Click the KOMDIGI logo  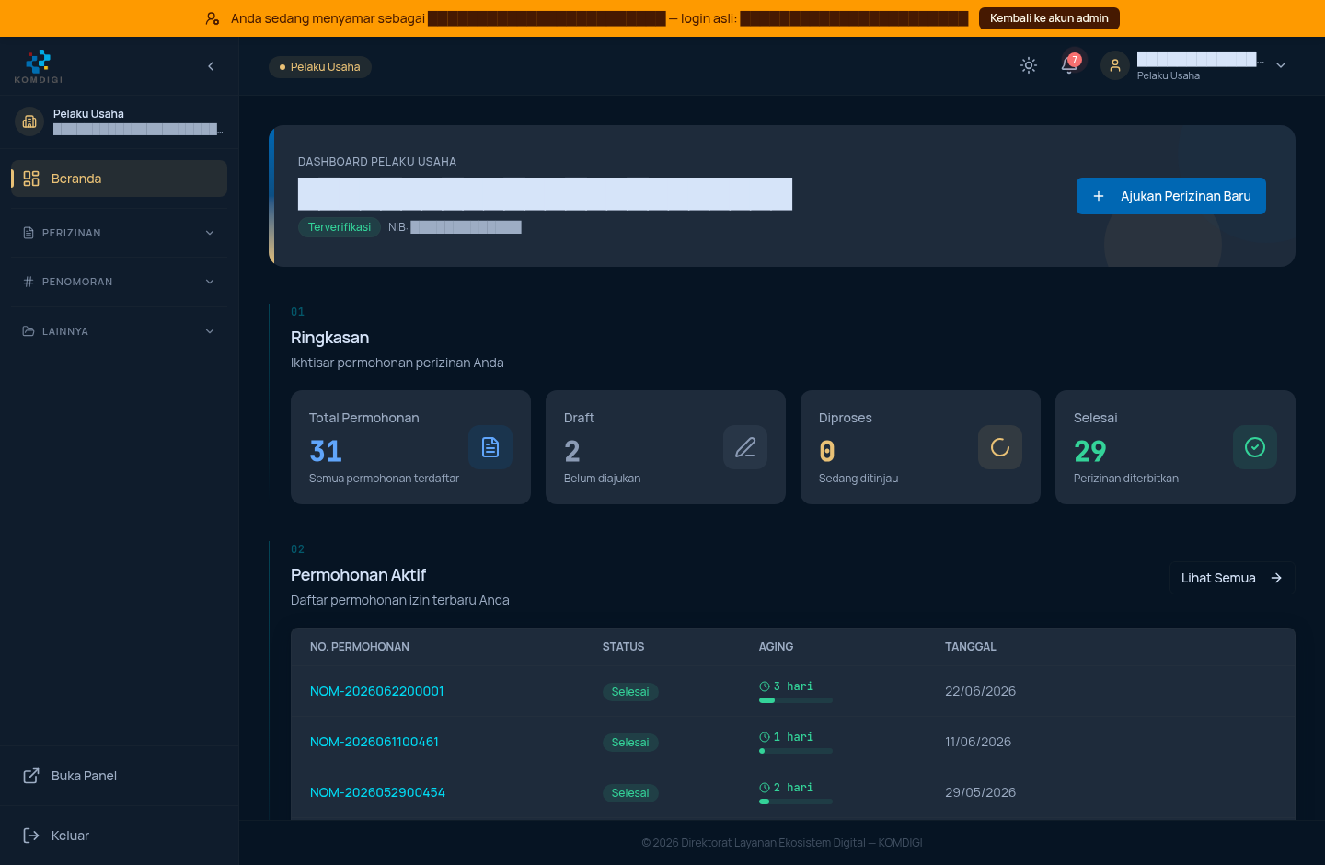pos(39,66)
